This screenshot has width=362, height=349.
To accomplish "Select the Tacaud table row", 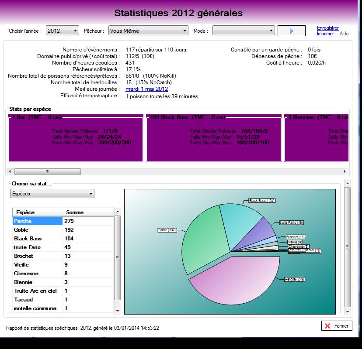I will [63, 300].
